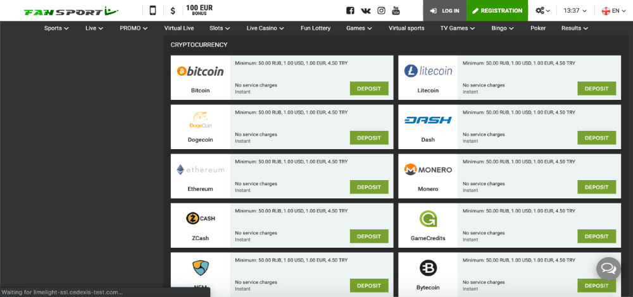Go to Virtual sports

[406, 28]
